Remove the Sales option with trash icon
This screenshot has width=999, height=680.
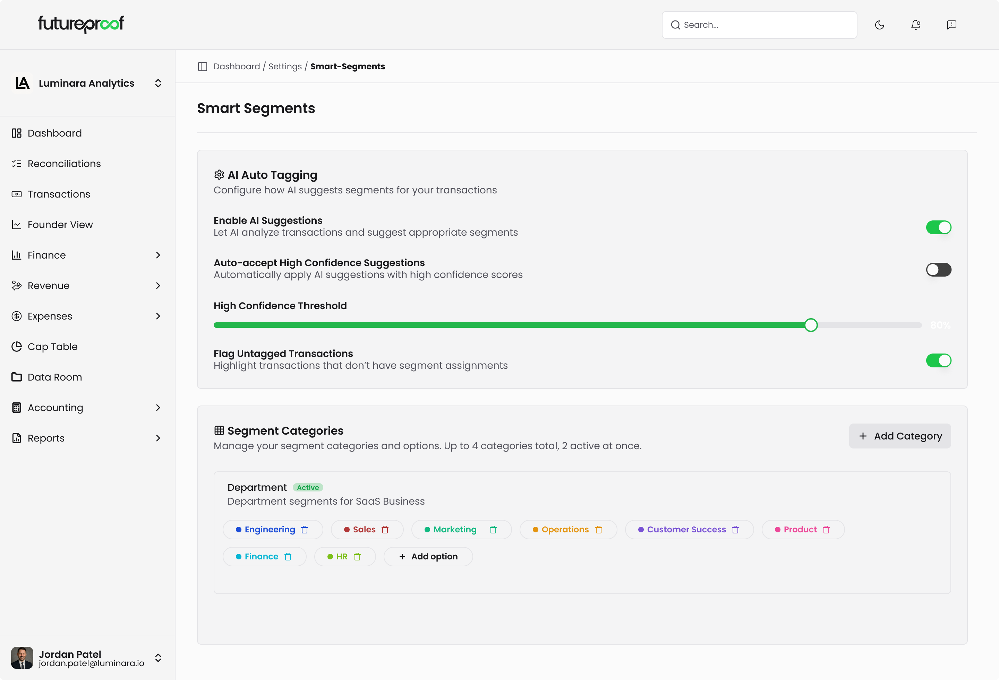point(385,530)
